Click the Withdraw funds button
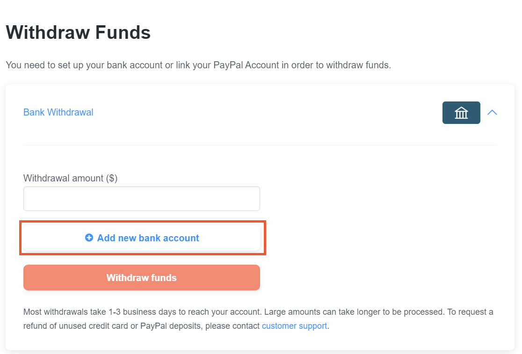522x354 pixels. (x=141, y=277)
